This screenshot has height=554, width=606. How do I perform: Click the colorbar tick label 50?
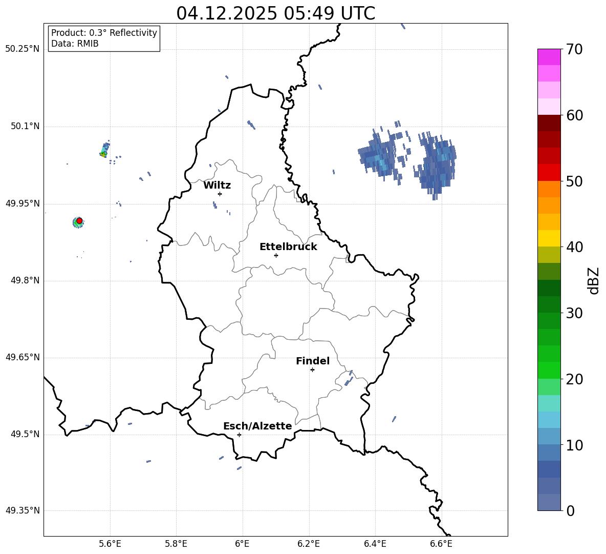pyautogui.click(x=574, y=181)
